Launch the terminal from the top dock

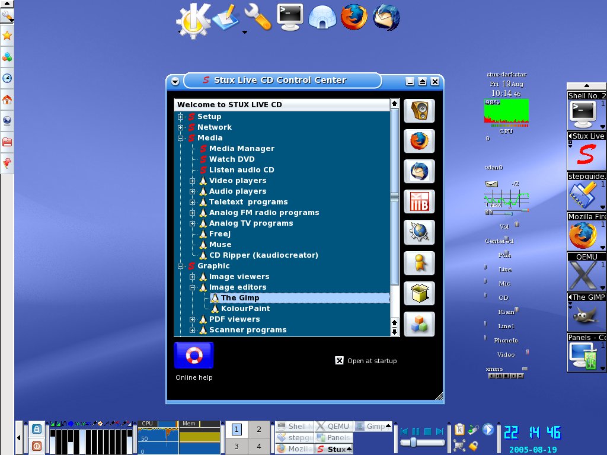click(290, 17)
